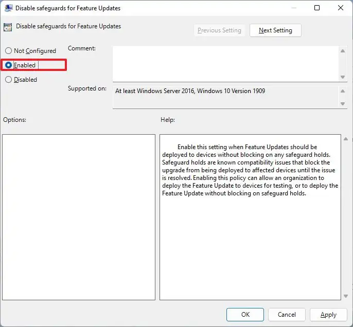This screenshot has width=353, height=327.
Task: Click inside the empty Options pane
Action: (79, 217)
